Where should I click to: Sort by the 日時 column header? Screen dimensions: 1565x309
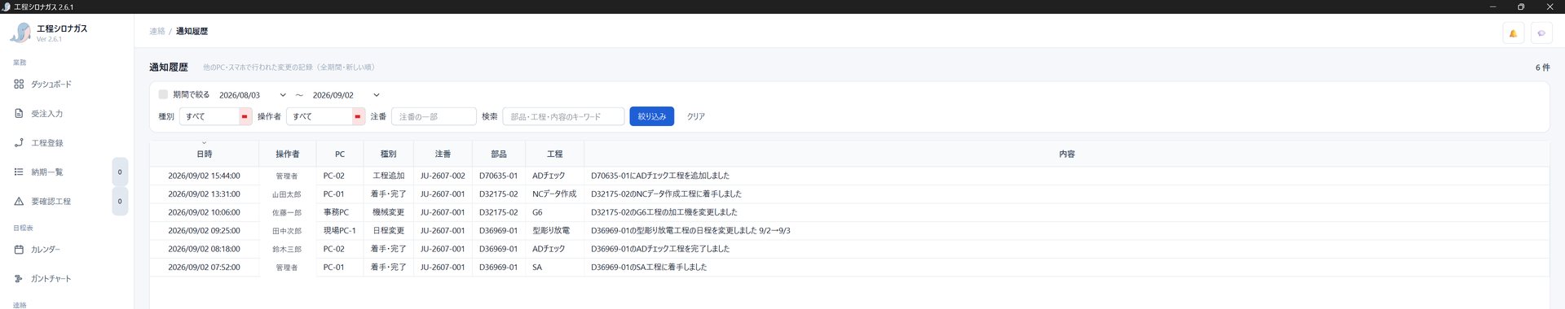pos(204,154)
